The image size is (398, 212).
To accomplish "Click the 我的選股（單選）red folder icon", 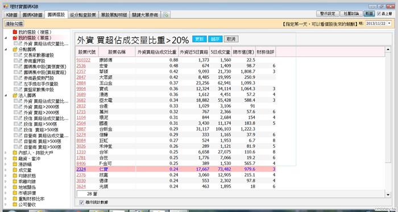I will tap(15, 38).
